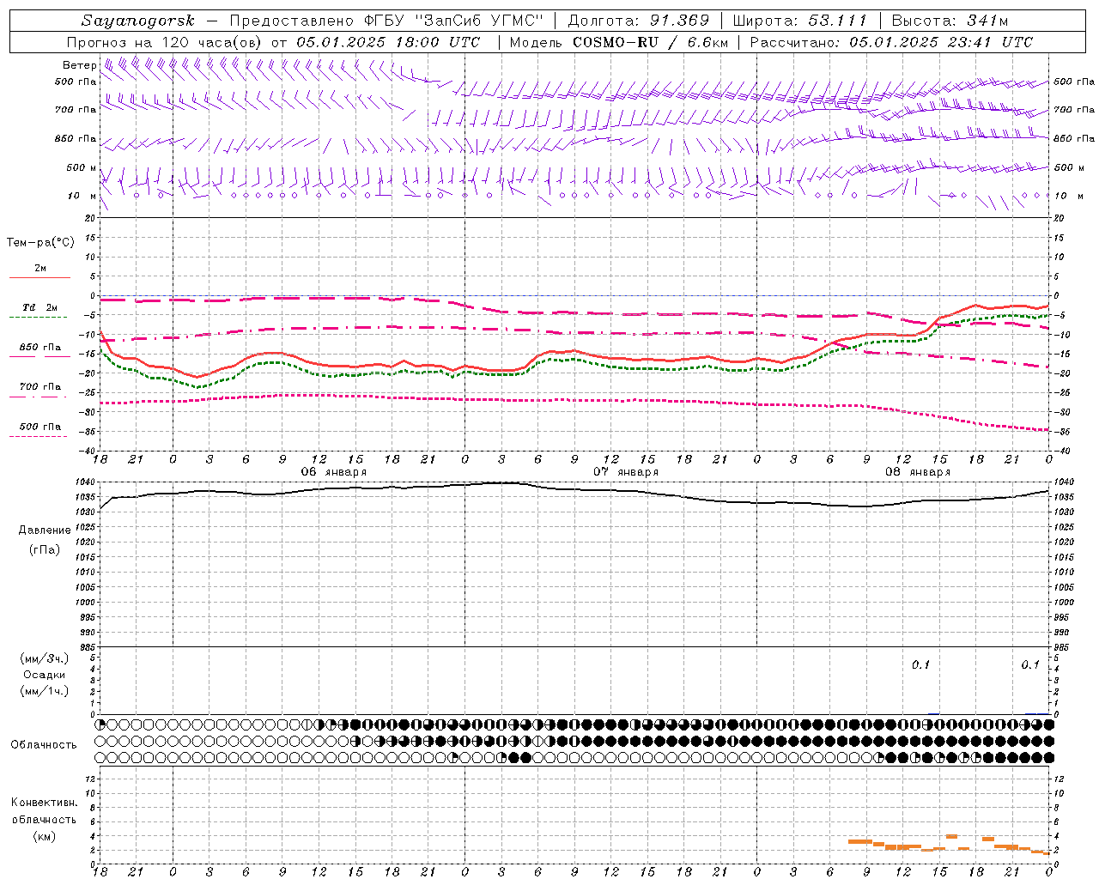
Task: Click the "(мм/3ч.)" precipitation unit label
Action: (45, 658)
